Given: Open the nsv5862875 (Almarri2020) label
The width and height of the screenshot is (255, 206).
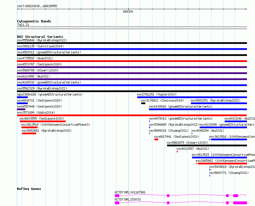Looking at the screenshot, I should point(187,143).
